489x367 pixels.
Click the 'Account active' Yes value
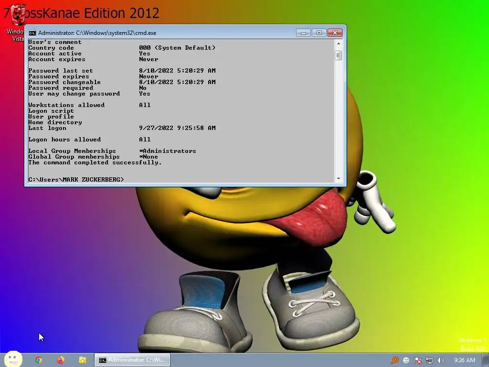[x=145, y=54]
